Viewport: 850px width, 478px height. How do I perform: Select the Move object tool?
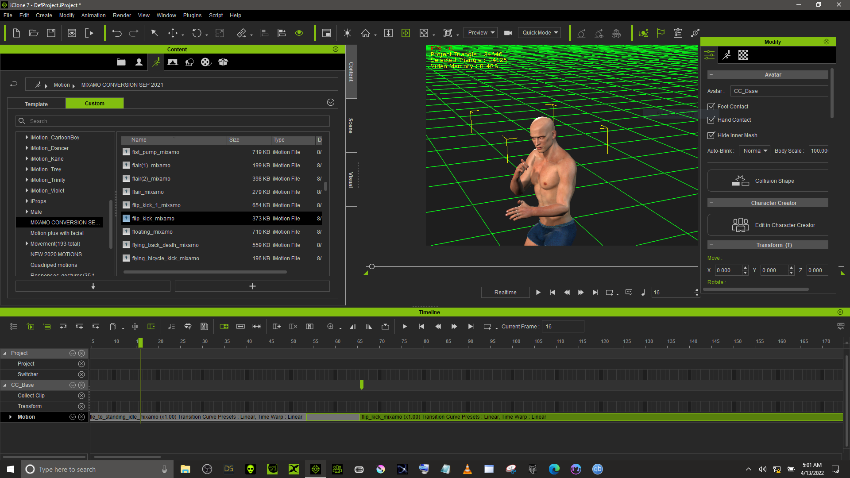pos(173,33)
